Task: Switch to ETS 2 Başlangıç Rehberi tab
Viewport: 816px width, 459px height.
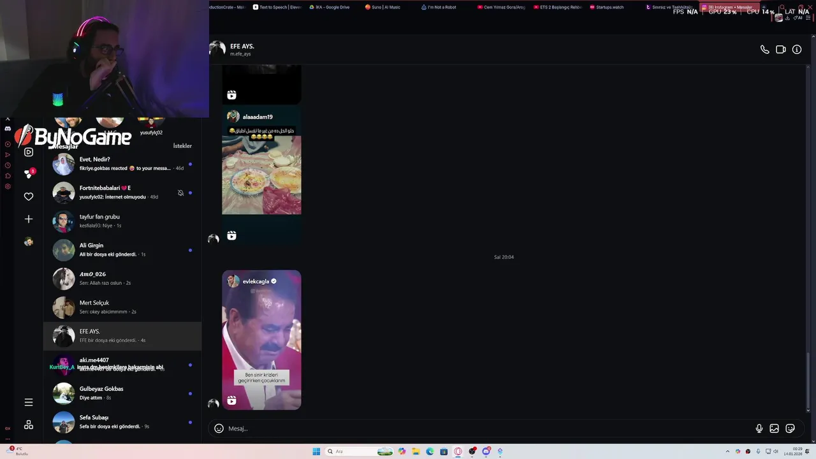Action: (557, 7)
